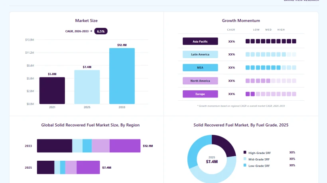Viewport: 327px width, 183px height.
Task: Click the XX% value in MEA row
Action: tap(231, 68)
